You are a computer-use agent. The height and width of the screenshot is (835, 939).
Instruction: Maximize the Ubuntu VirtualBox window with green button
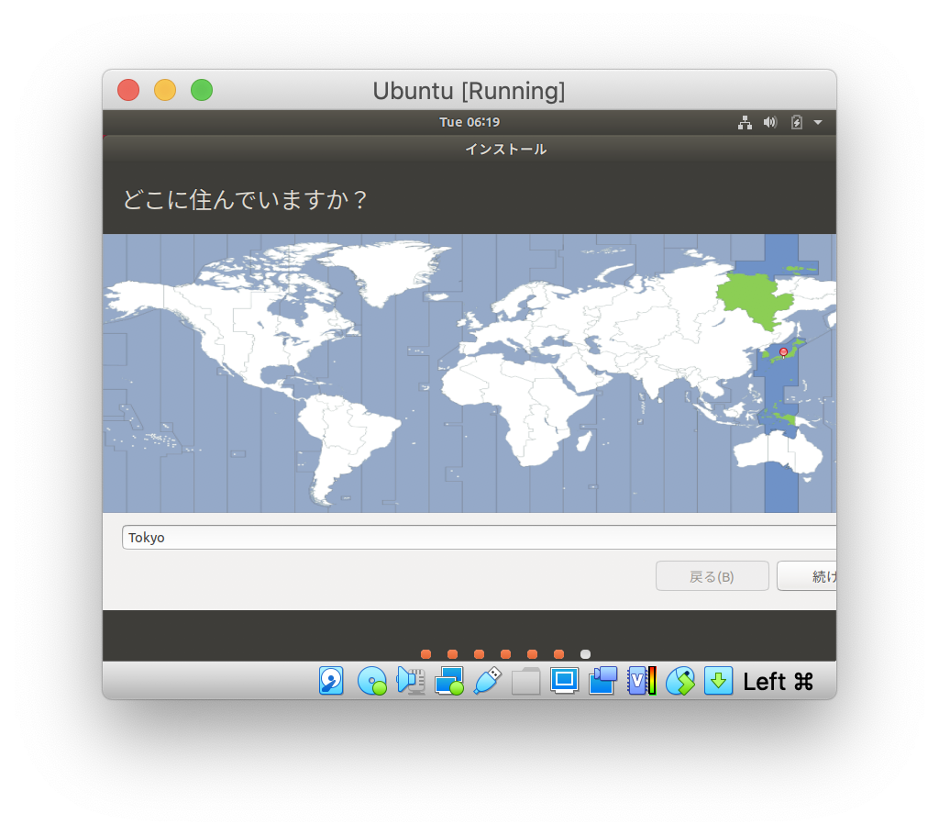coord(202,91)
